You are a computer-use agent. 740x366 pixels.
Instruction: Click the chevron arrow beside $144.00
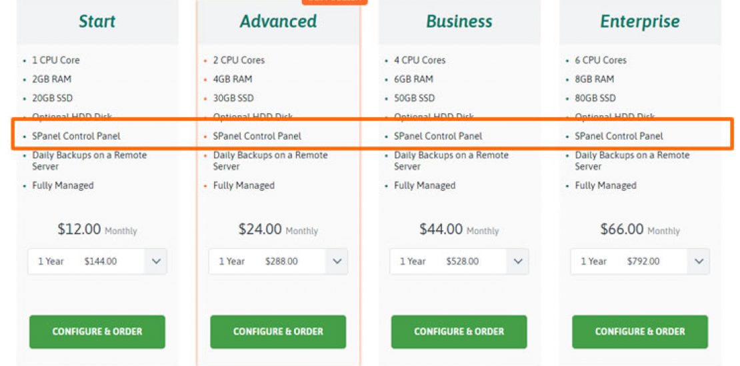pos(156,262)
